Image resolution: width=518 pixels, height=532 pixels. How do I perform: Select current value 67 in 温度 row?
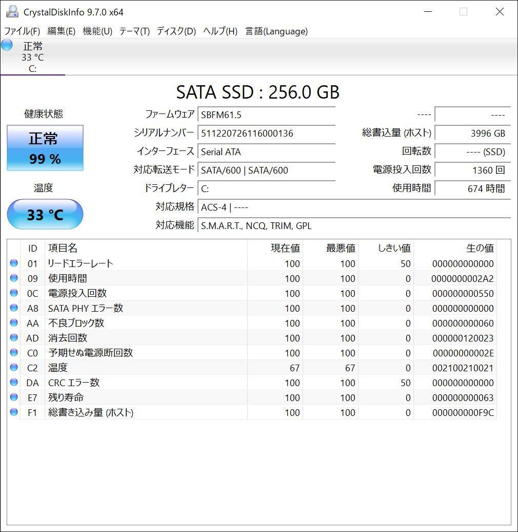point(294,368)
